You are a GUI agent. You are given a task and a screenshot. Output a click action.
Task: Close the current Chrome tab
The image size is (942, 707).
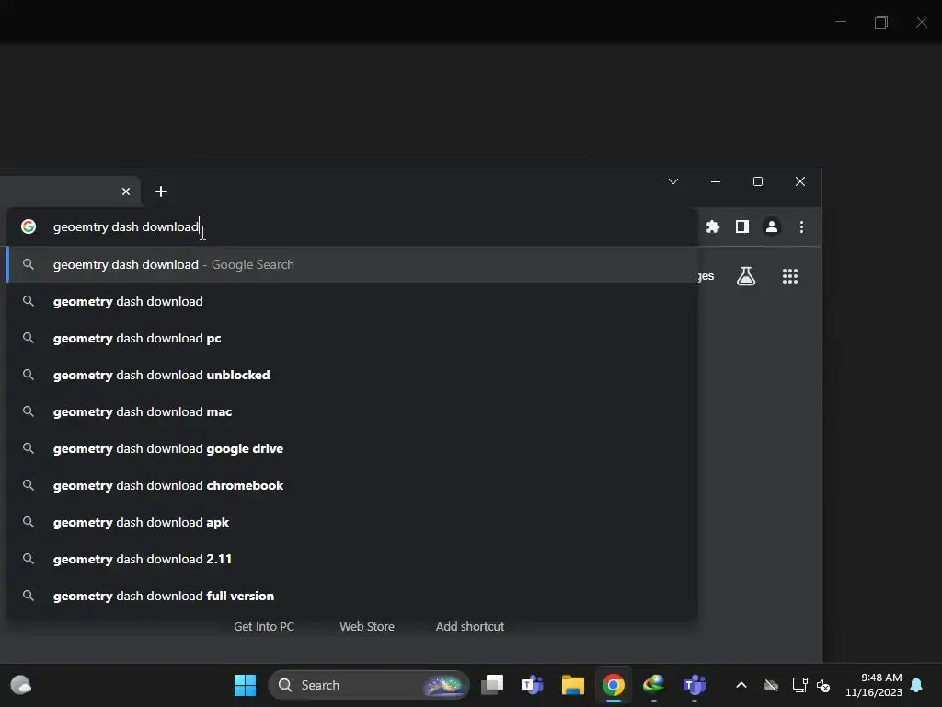click(125, 191)
